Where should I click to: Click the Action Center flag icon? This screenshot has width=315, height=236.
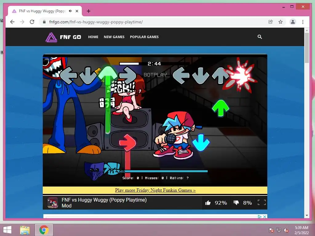pos(271,230)
